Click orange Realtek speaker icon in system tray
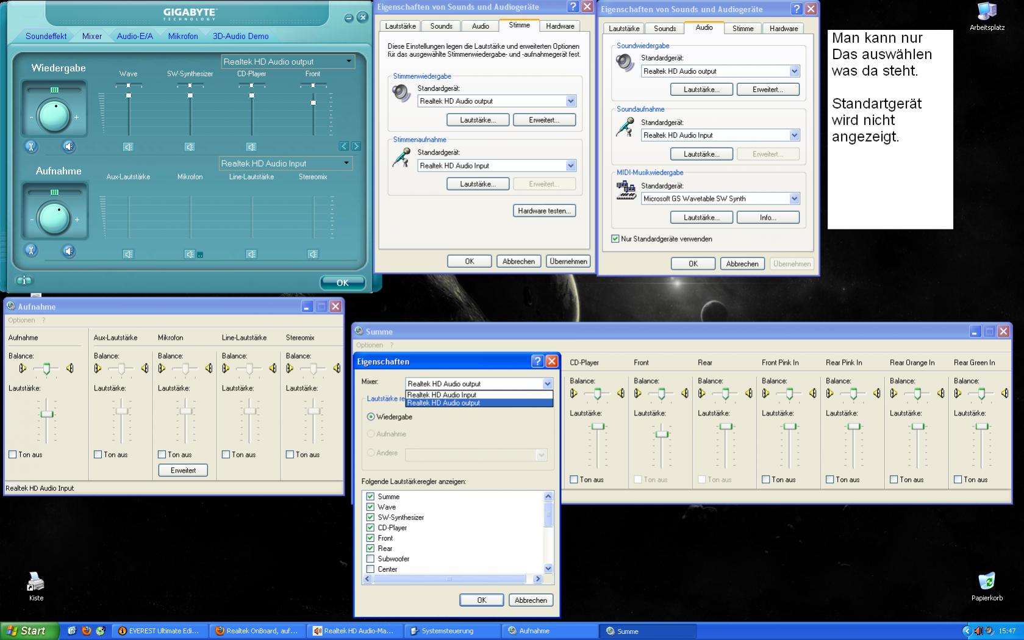This screenshot has height=640, width=1024. [978, 631]
